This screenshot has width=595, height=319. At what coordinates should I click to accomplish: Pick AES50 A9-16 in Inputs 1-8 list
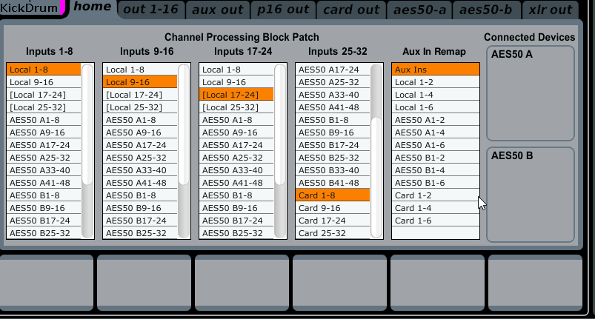tap(44, 132)
